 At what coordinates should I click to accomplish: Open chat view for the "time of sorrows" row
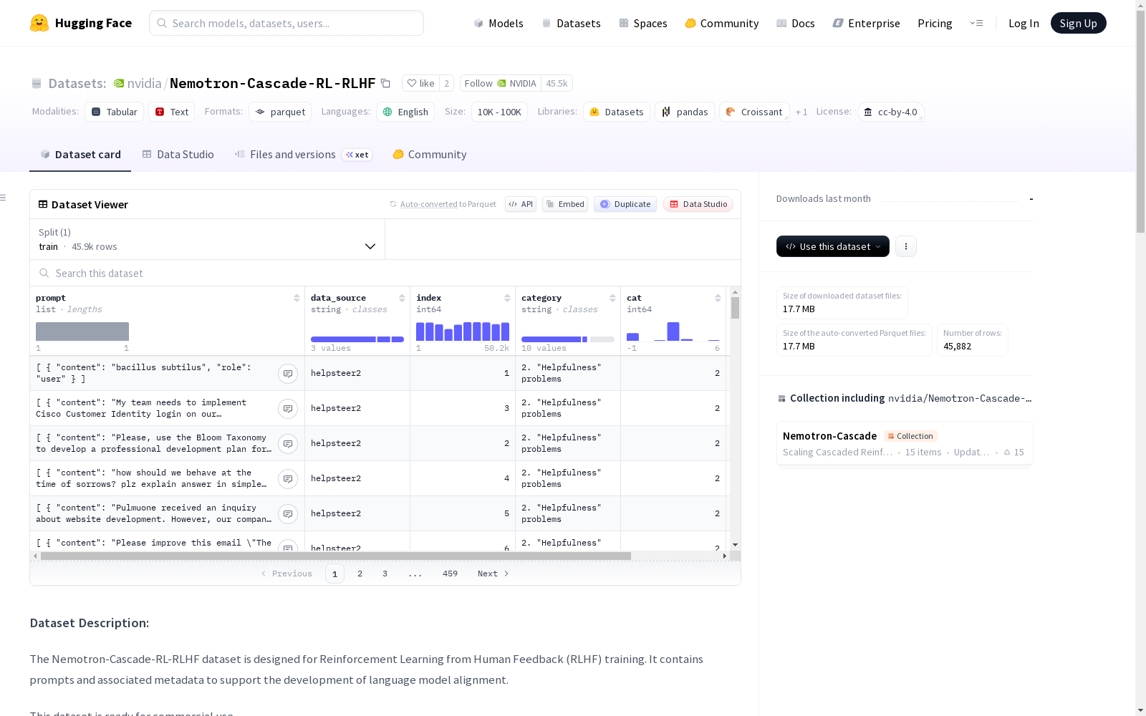click(x=288, y=479)
